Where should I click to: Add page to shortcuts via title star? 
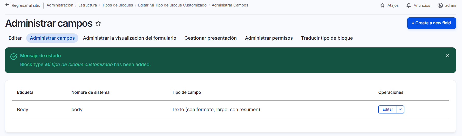point(98,24)
